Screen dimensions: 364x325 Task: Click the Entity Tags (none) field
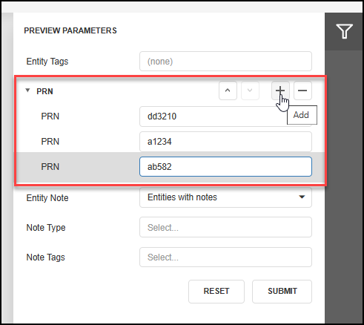225,62
